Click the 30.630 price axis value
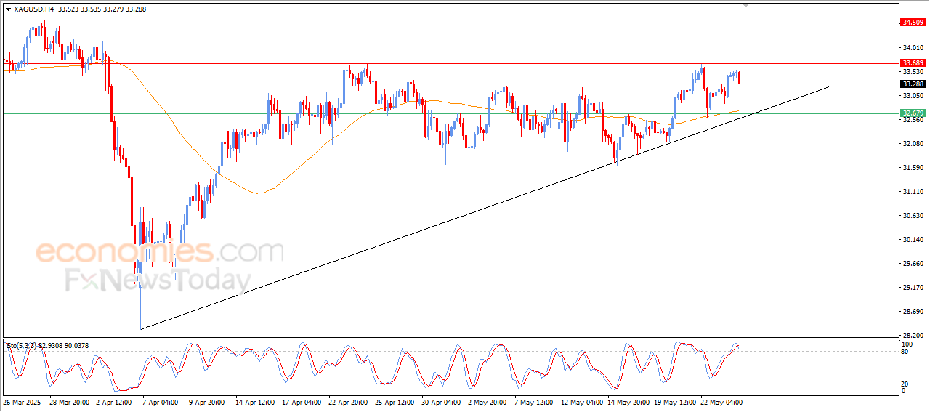This screenshot has width=930, height=412. (x=913, y=216)
